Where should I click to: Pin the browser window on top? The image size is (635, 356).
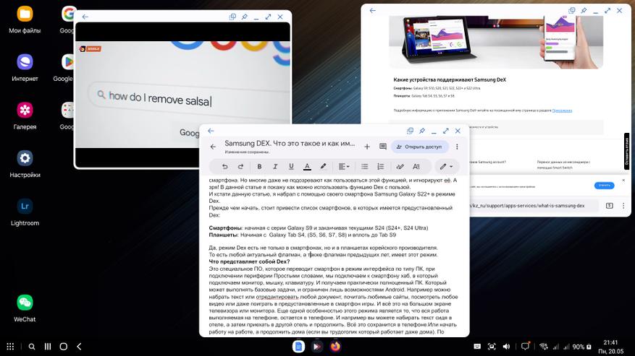[x=584, y=11]
